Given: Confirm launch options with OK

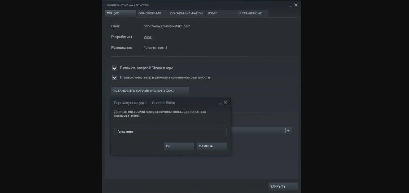Looking at the screenshot, I should click(179, 146).
